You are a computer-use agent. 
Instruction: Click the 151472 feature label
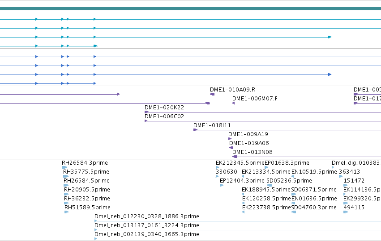[354, 181]
